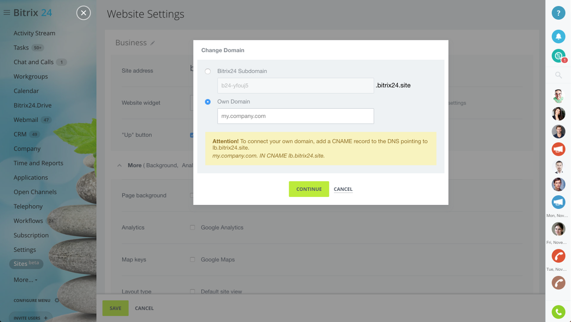The image size is (571, 322).
Task: Open CRM in the left menu
Action: pos(20,134)
